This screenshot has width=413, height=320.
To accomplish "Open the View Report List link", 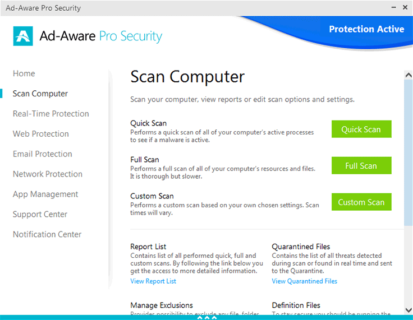I will pos(153,281).
